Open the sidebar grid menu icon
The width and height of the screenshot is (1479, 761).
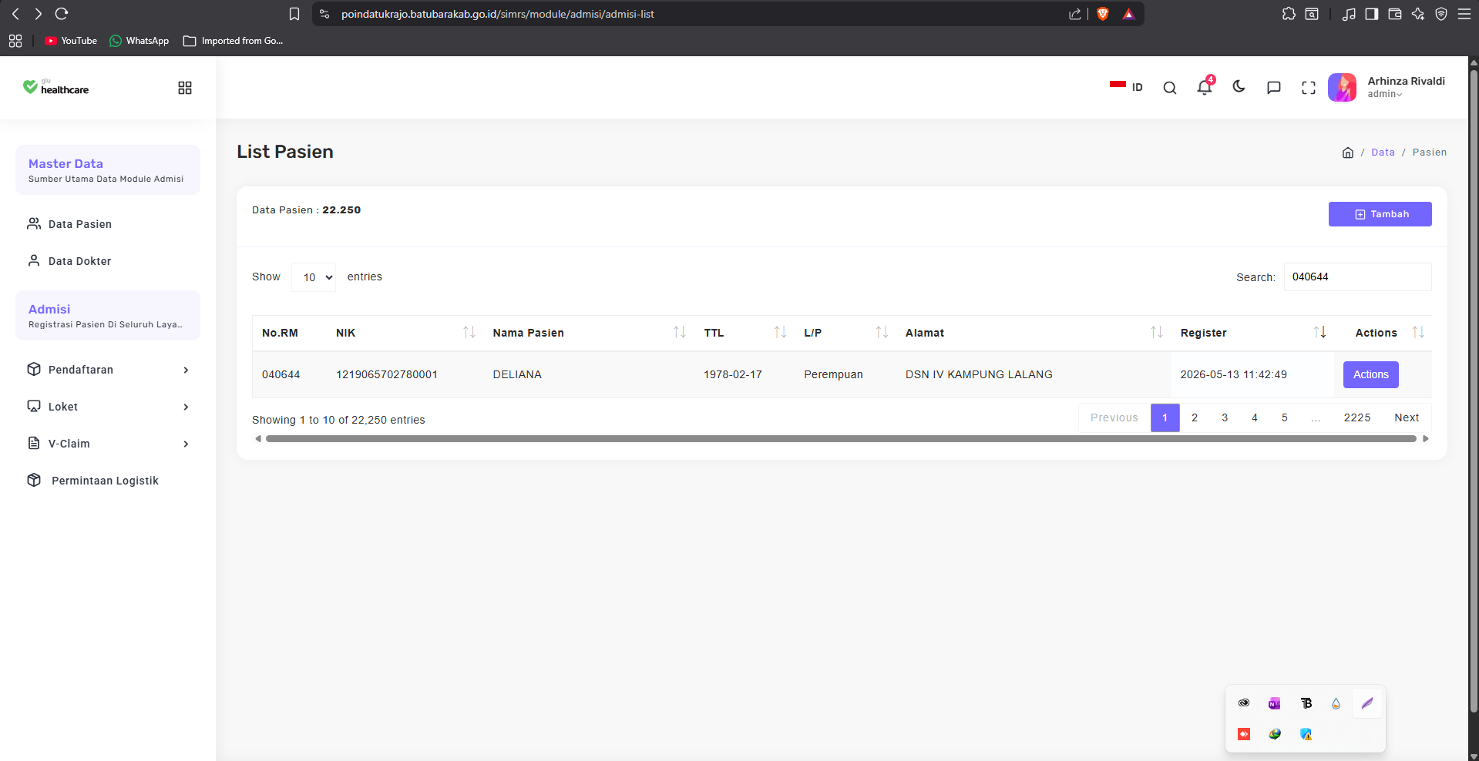pyautogui.click(x=185, y=88)
